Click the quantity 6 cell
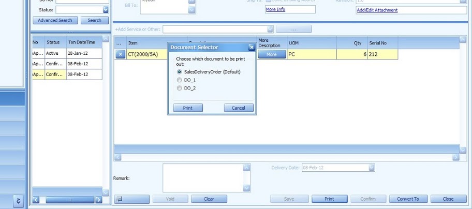Viewport: 472px width, 209px height. click(352, 54)
